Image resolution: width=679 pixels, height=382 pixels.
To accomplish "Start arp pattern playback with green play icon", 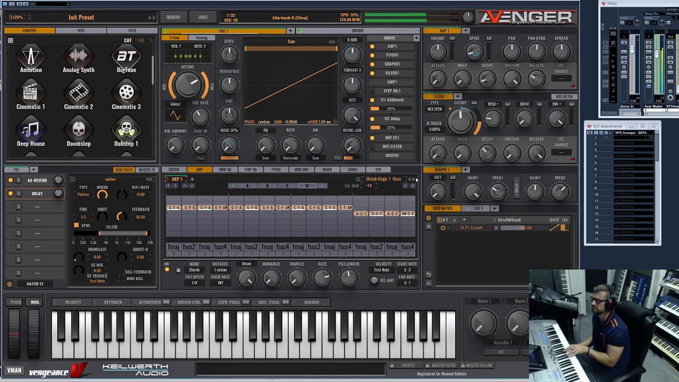I will [232, 186].
